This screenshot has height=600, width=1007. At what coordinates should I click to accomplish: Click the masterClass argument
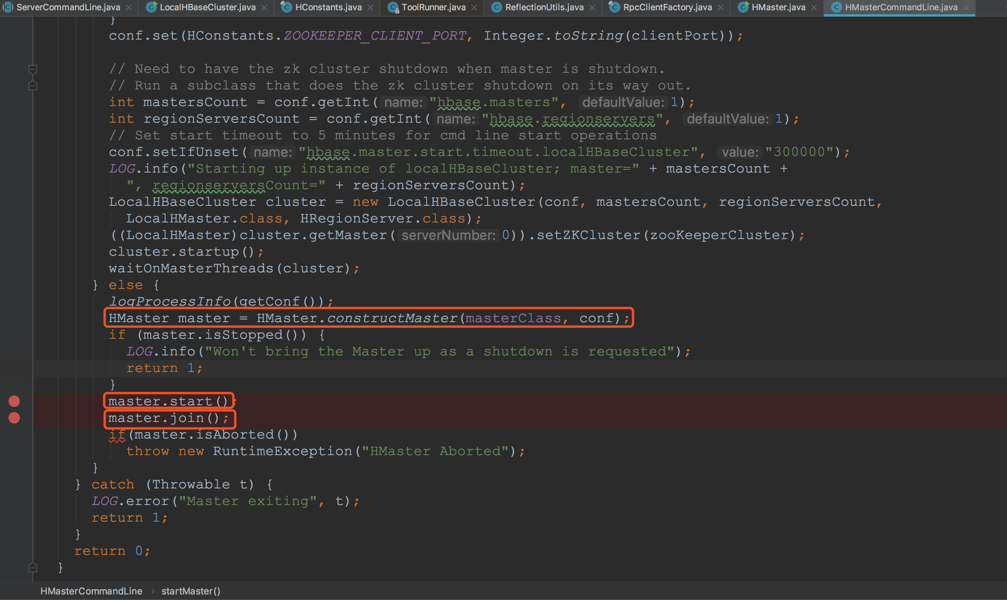[513, 318]
